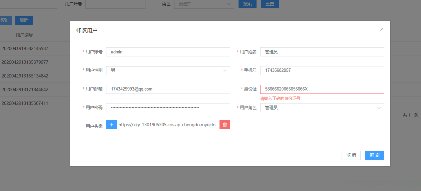Viewport: 421px width, 191px height.
Task: Click the avatar URL text field
Action: 167,125
